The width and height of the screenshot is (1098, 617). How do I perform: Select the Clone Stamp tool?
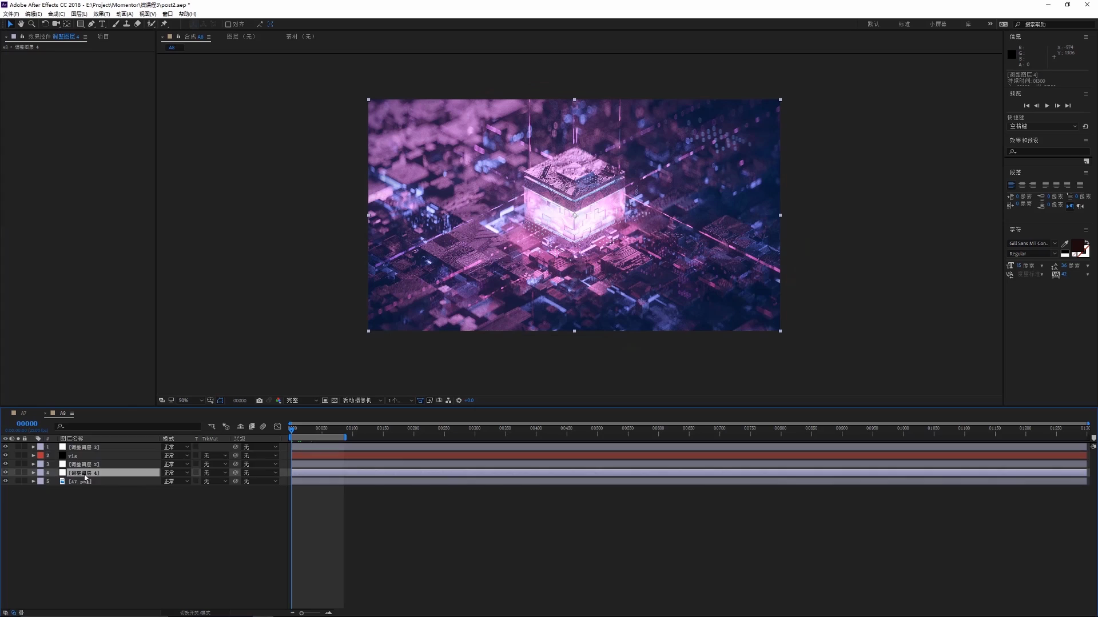[126, 24]
